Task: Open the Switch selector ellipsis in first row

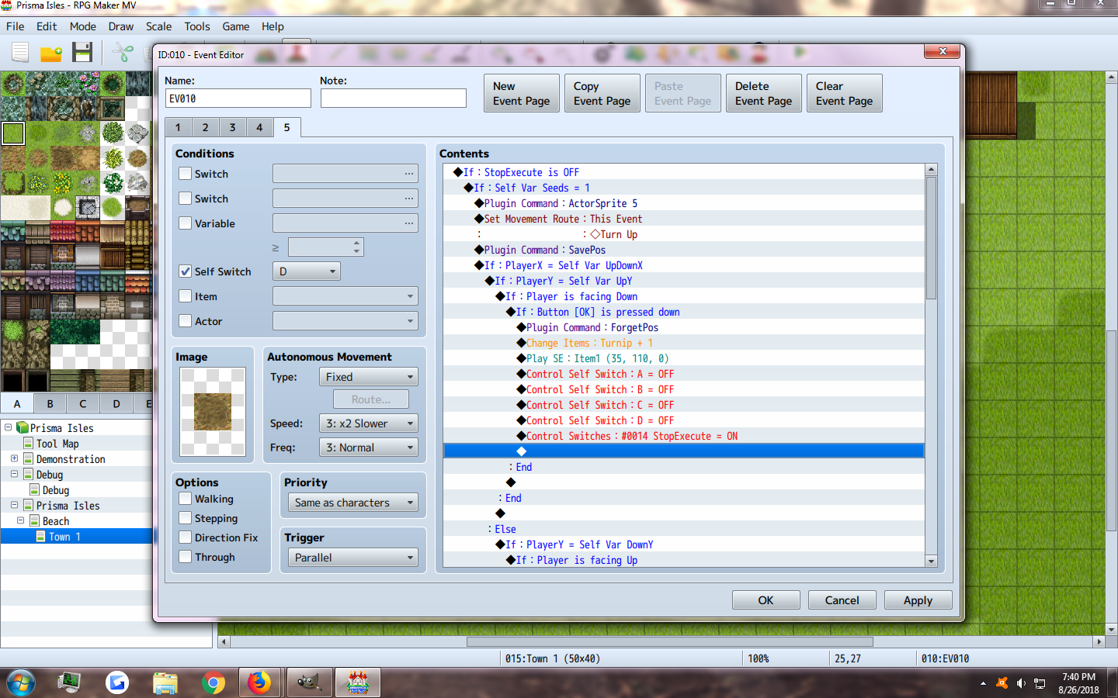Action: (409, 174)
